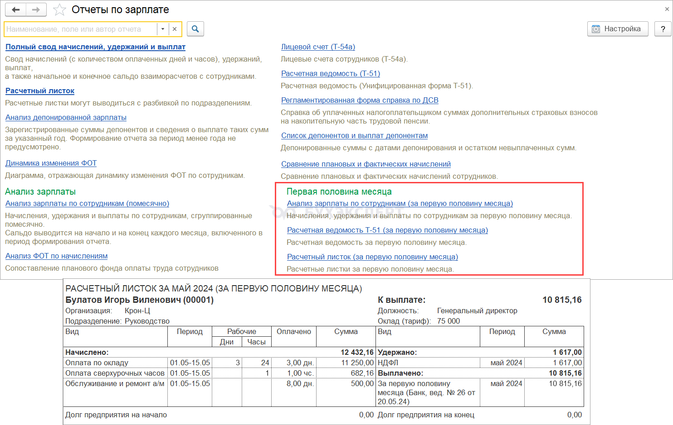Add report page to favorites with star

click(x=59, y=10)
